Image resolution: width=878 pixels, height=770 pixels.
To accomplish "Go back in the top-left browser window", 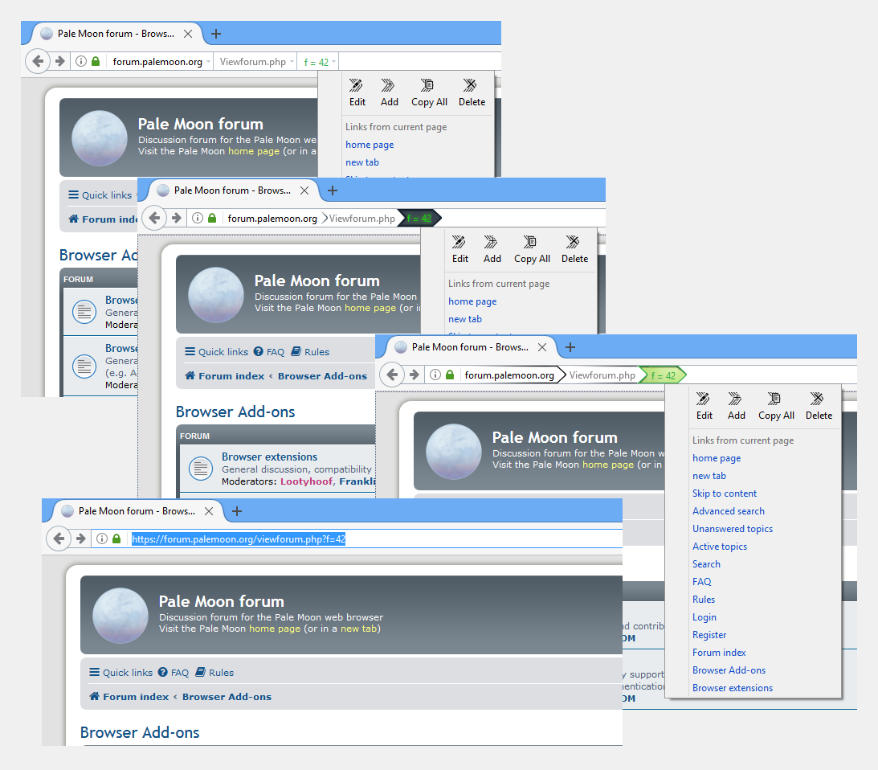I will click(38, 60).
